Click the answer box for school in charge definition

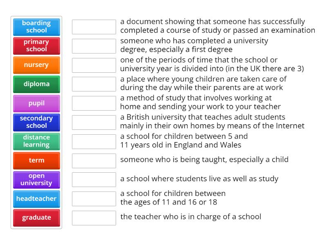click(x=94, y=218)
